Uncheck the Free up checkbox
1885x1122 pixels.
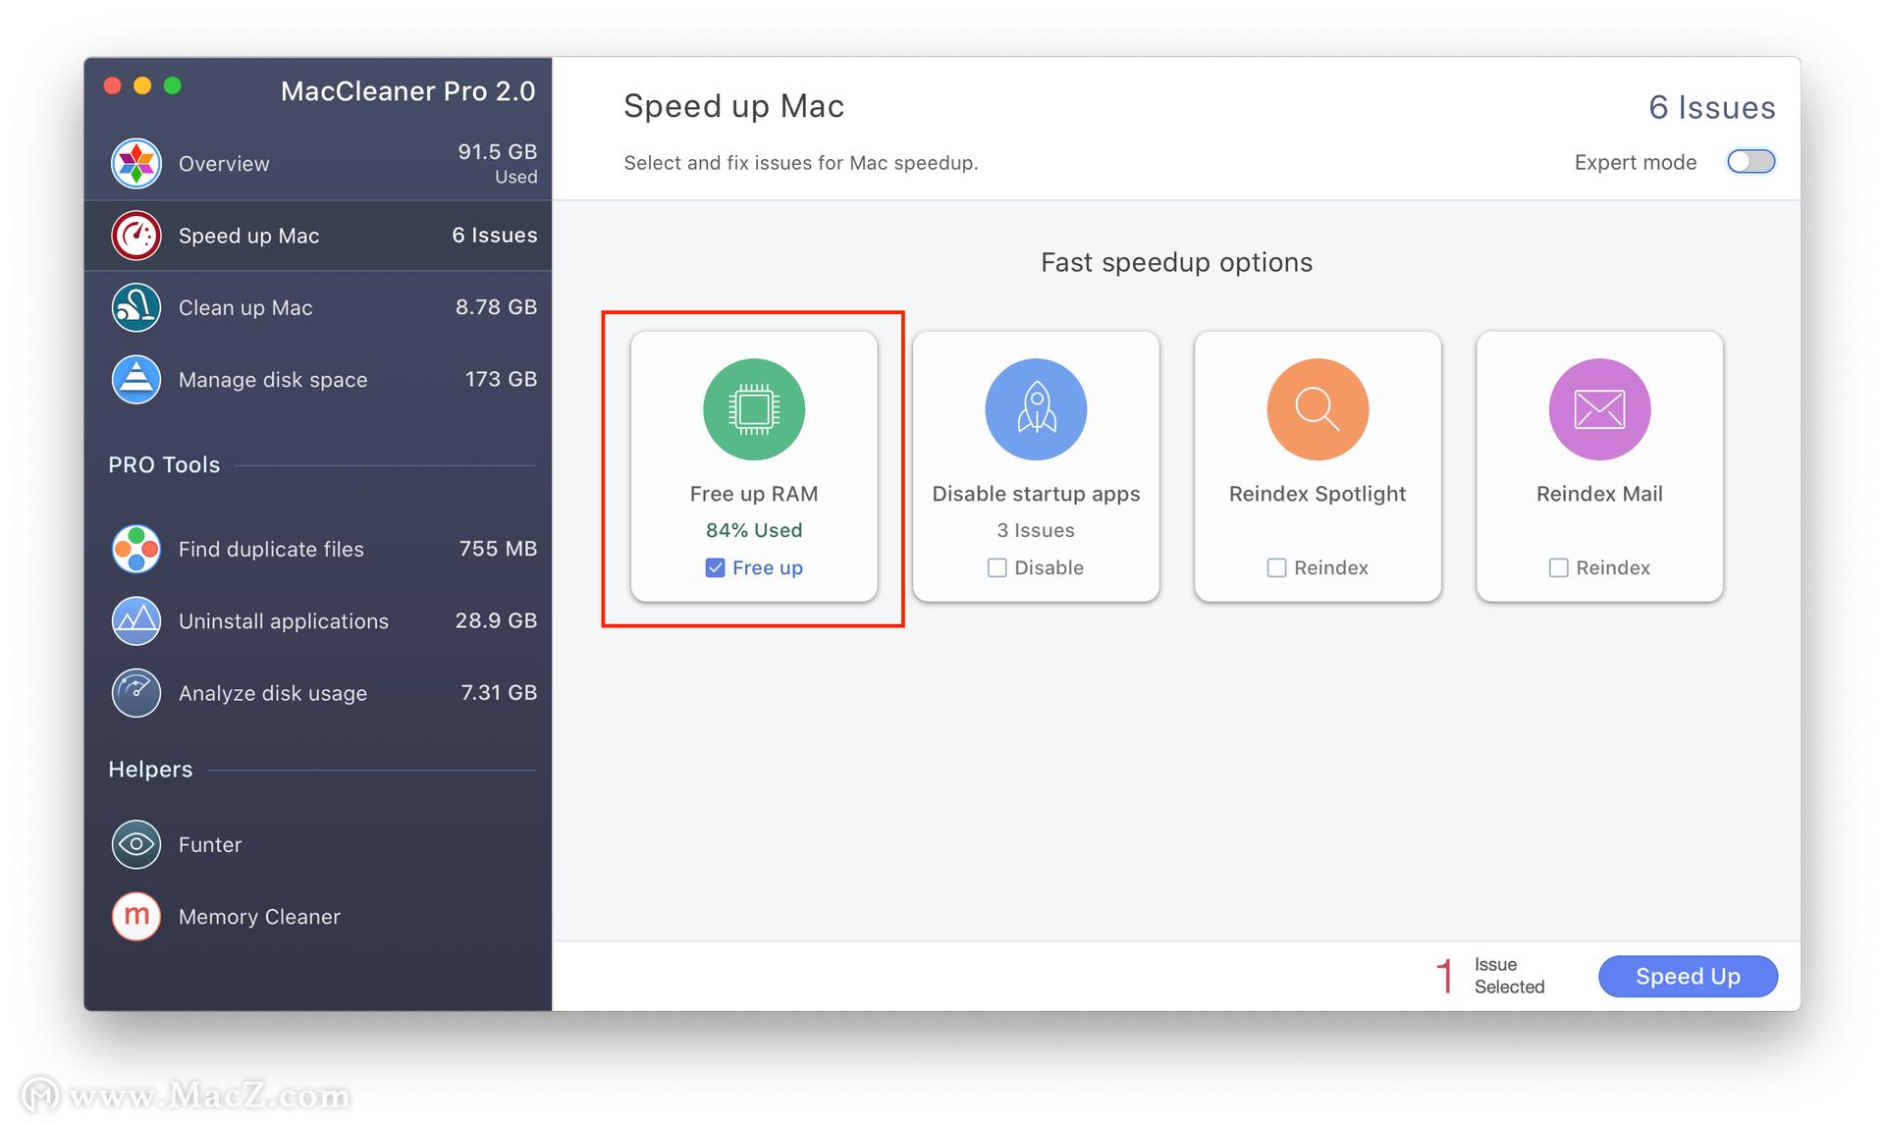click(716, 567)
